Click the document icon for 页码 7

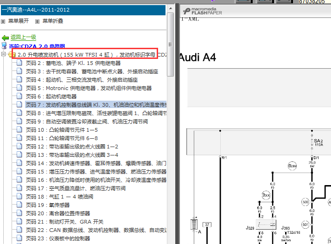[19, 104]
